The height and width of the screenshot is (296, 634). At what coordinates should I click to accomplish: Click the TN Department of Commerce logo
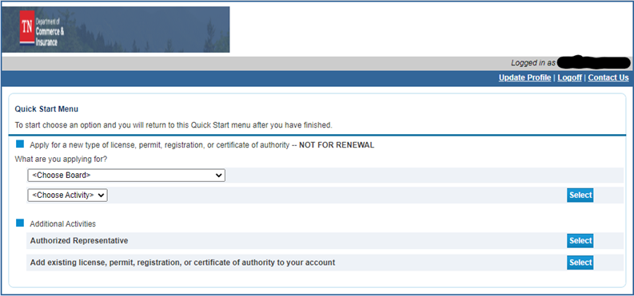(42, 29)
